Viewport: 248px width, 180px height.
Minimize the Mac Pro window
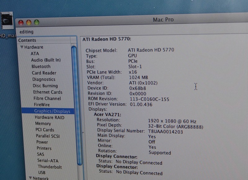[29, 23]
